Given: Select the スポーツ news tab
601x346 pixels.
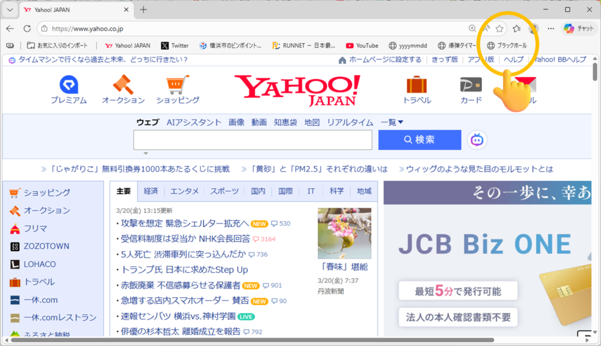Looking at the screenshot, I should 225,191.
